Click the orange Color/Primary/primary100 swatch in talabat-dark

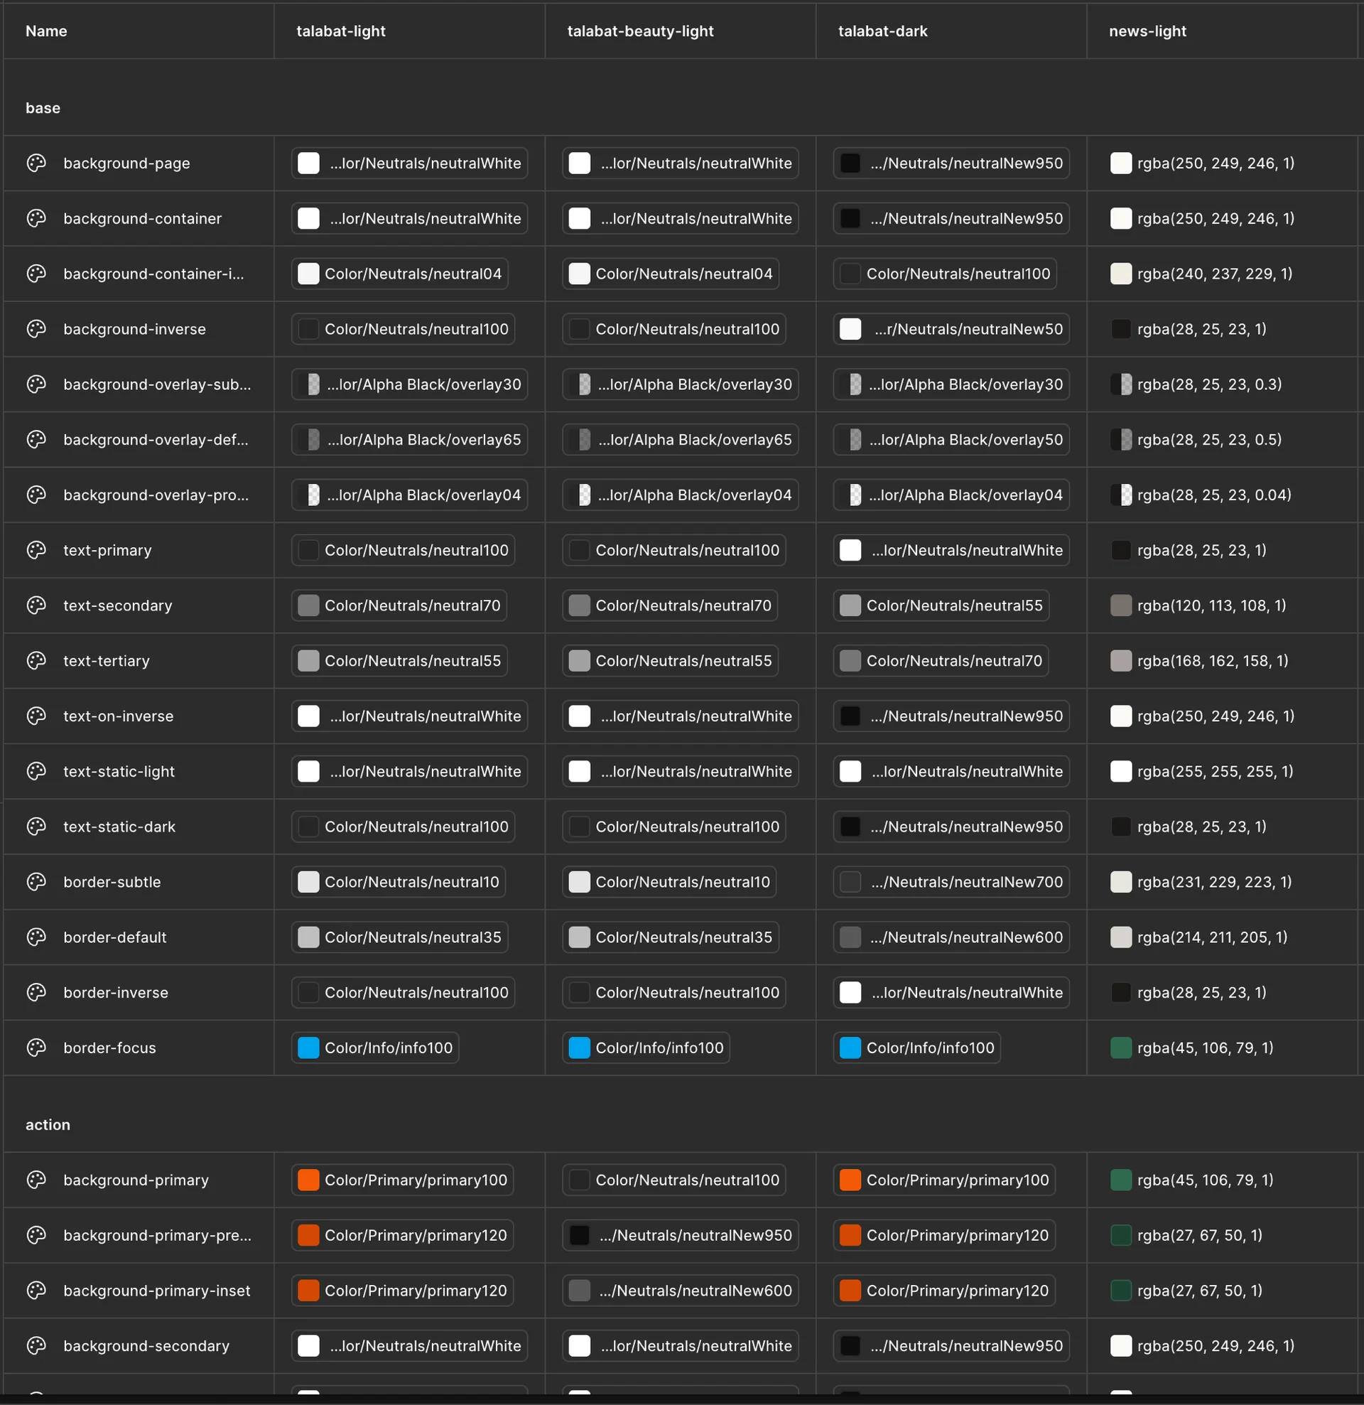(850, 1179)
